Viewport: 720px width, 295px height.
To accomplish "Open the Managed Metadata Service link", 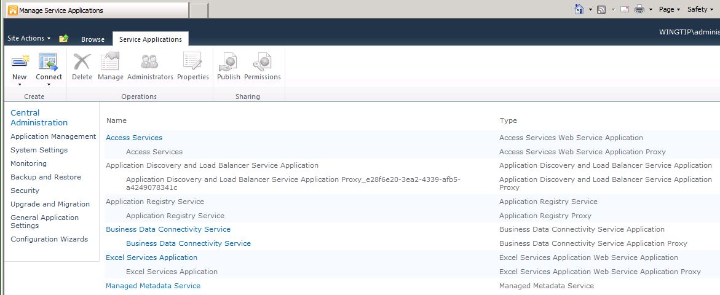I will click(x=153, y=286).
